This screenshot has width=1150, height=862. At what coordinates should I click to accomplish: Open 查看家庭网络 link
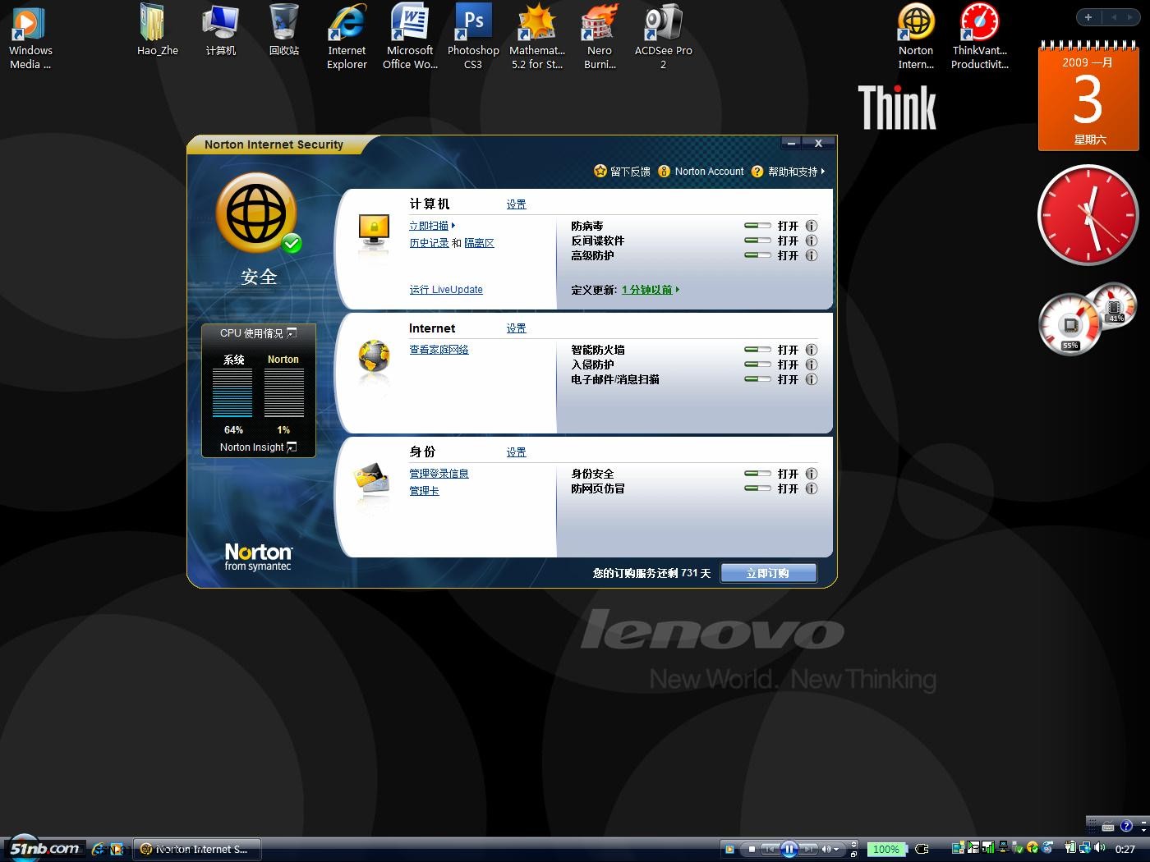coord(439,350)
